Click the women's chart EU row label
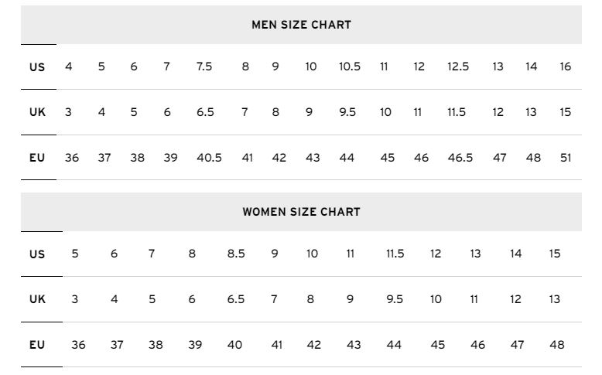This screenshot has height=375, width=602. (37, 345)
